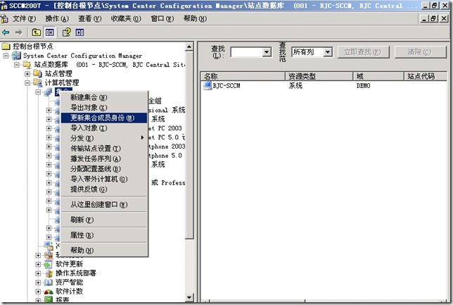Choose 提供反馈(G) from context menu
Viewport: 453px width, 305px height.
[x=104, y=189]
